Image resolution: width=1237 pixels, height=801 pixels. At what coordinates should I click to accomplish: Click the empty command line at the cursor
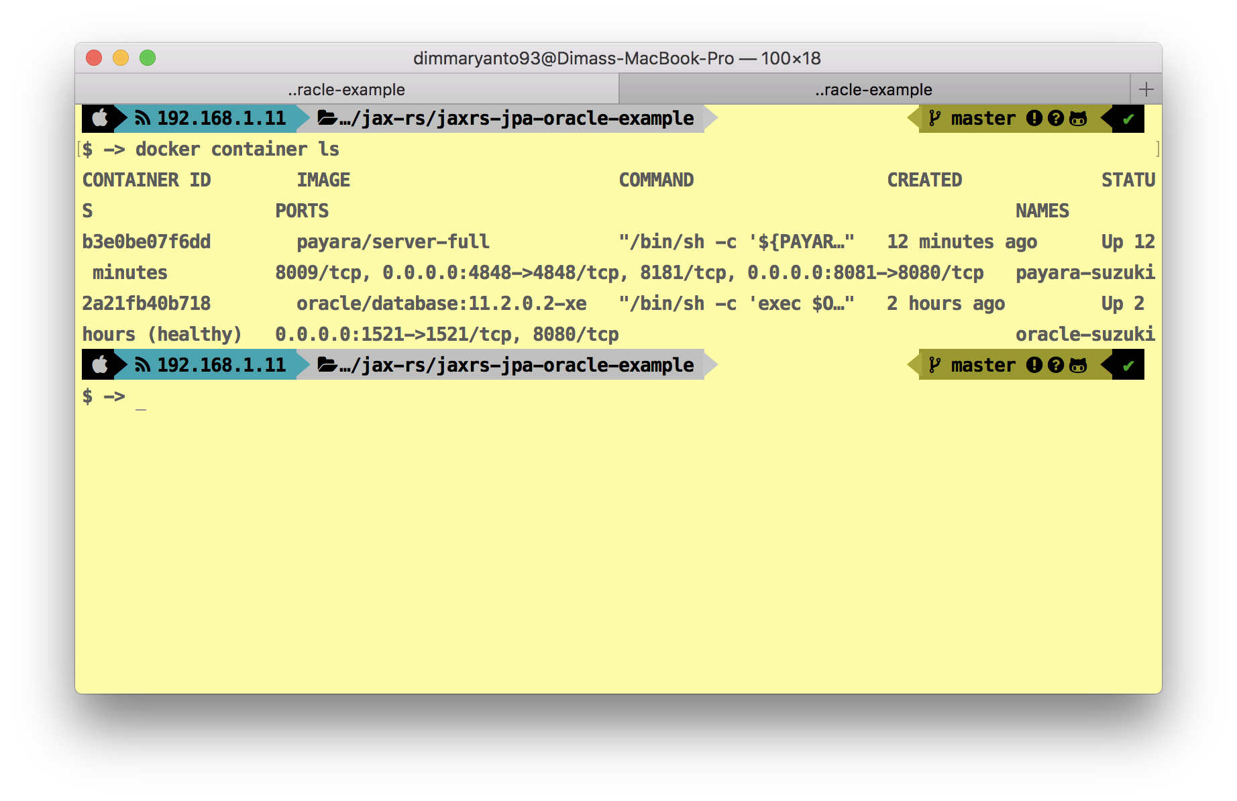tap(141, 396)
